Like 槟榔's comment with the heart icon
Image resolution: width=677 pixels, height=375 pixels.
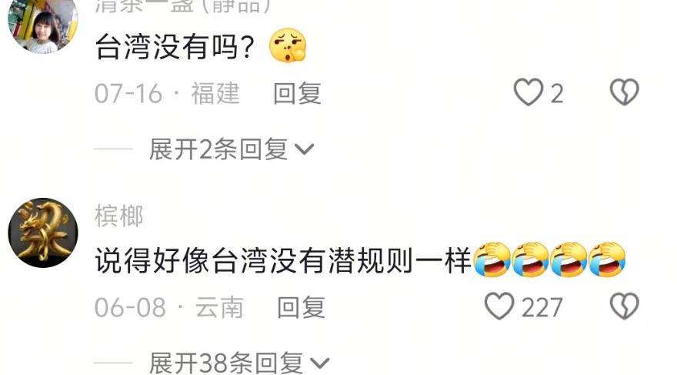[x=499, y=306]
